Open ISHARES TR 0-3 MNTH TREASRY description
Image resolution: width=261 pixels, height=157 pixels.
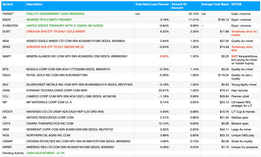pos(49,20)
